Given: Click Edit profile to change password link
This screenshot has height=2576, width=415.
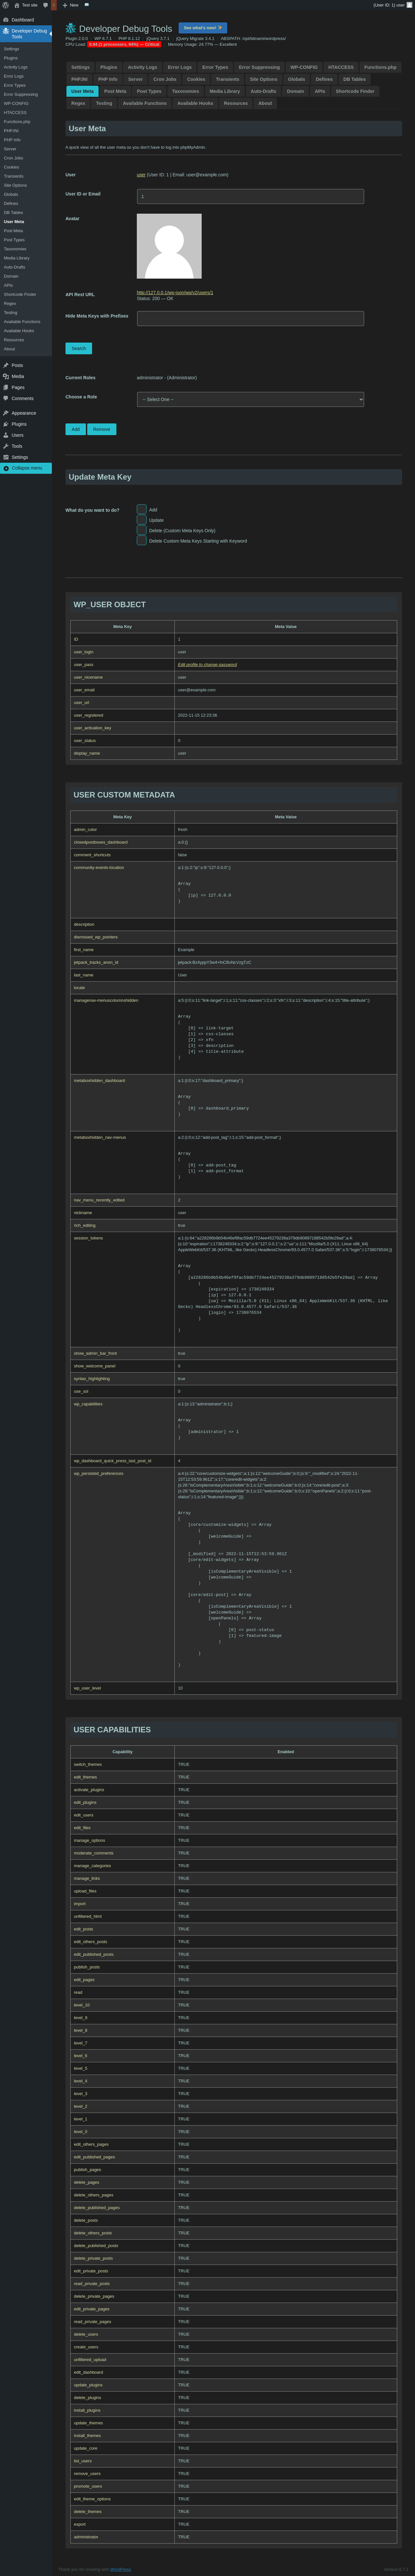Looking at the screenshot, I should 207,665.
